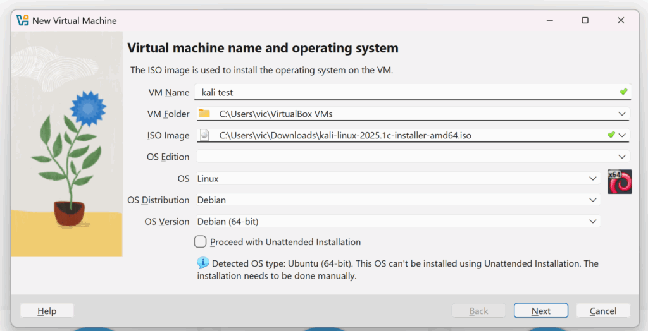Viewport: 648px width, 331px height.
Task: Expand the OS Edition dropdown
Action: click(623, 157)
